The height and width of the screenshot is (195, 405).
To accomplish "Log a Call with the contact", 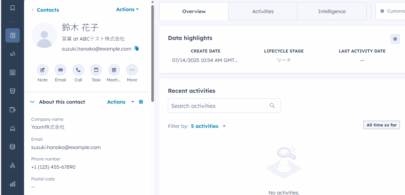I will point(78,70).
